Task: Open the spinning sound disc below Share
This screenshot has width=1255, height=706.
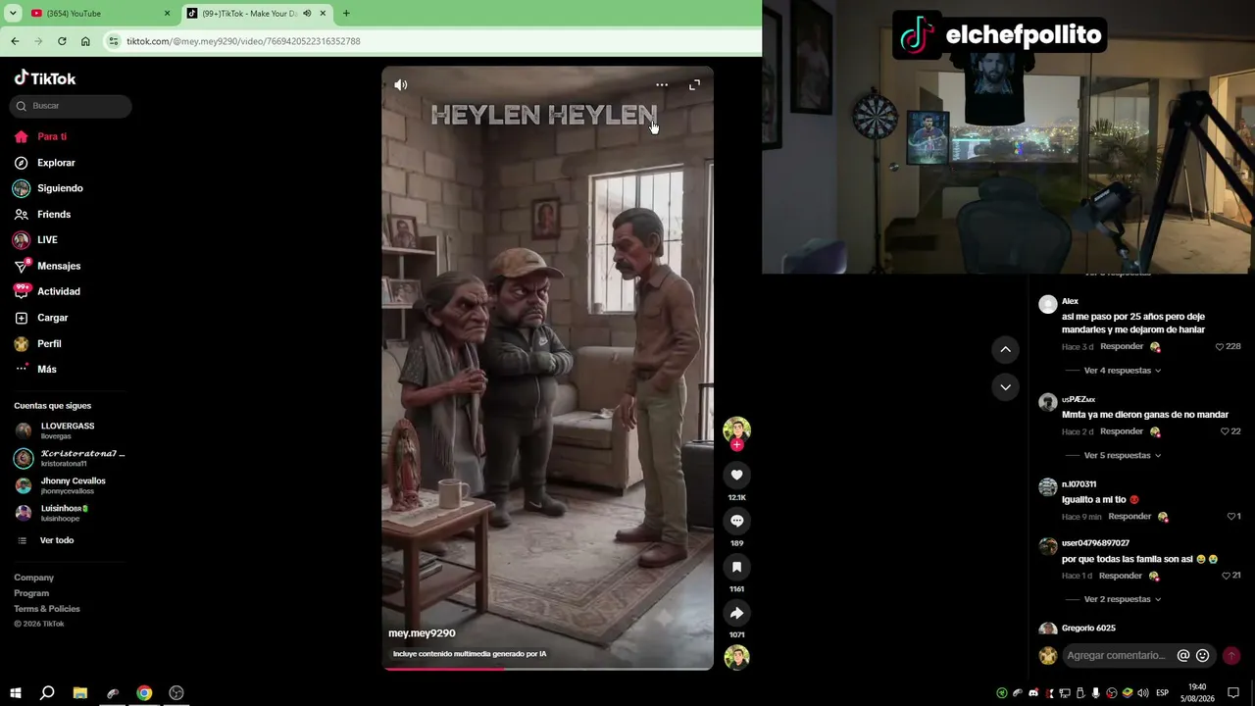Action: point(736,658)
